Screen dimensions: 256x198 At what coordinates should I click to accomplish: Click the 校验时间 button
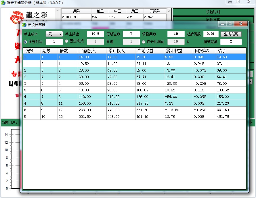click(x=213, y=12)
